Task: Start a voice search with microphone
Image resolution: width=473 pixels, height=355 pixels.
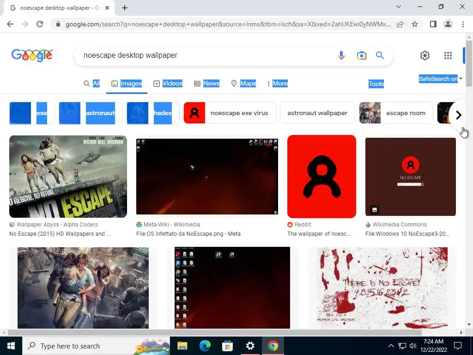Action: (x=341, y=55)
